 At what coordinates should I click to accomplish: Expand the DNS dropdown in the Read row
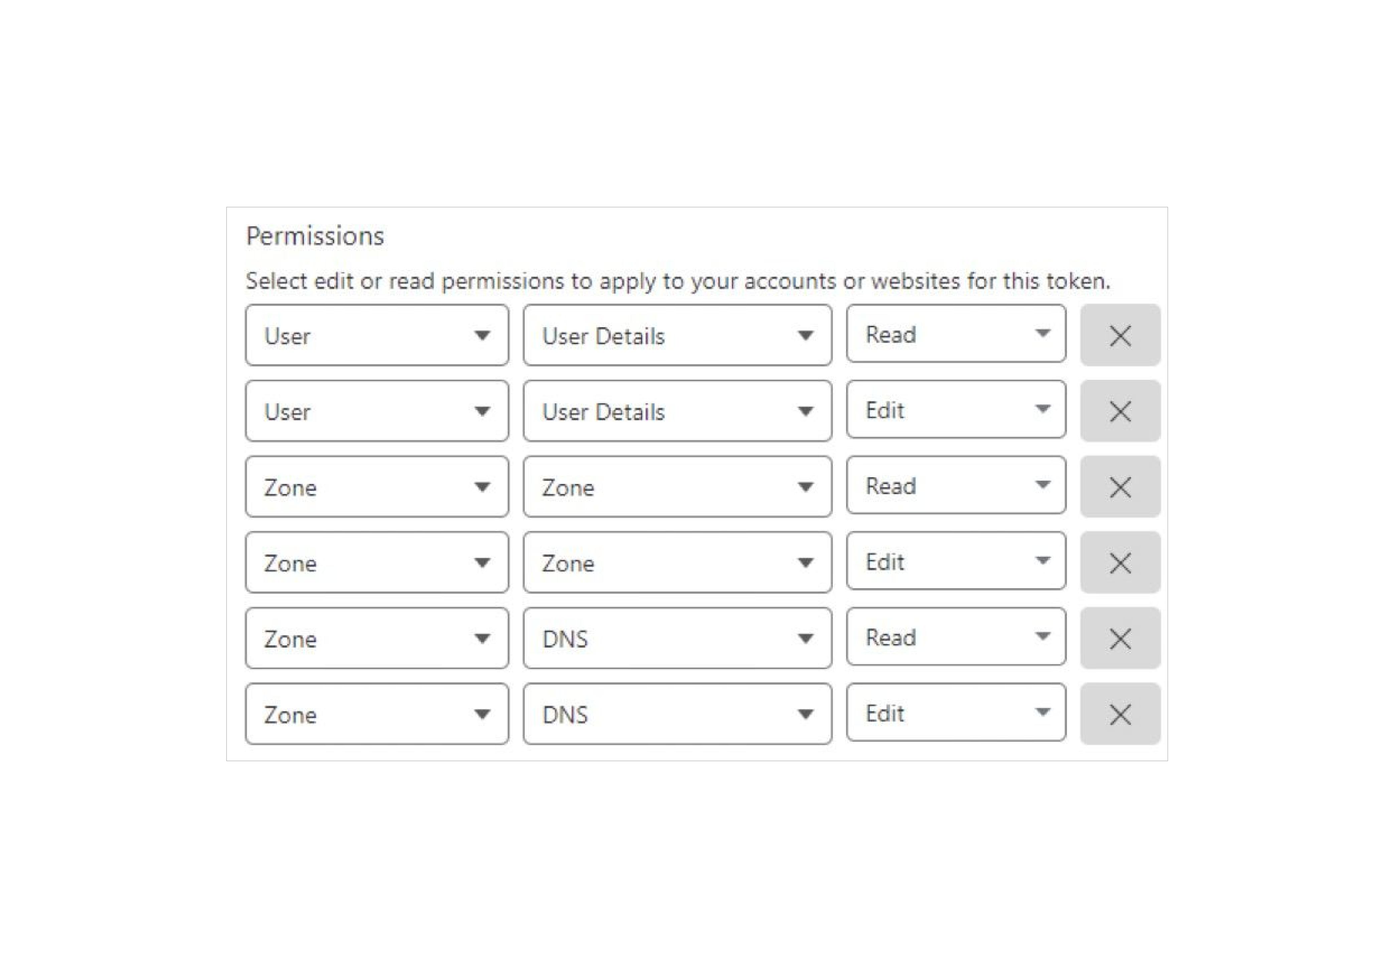(x=677, y=639)
